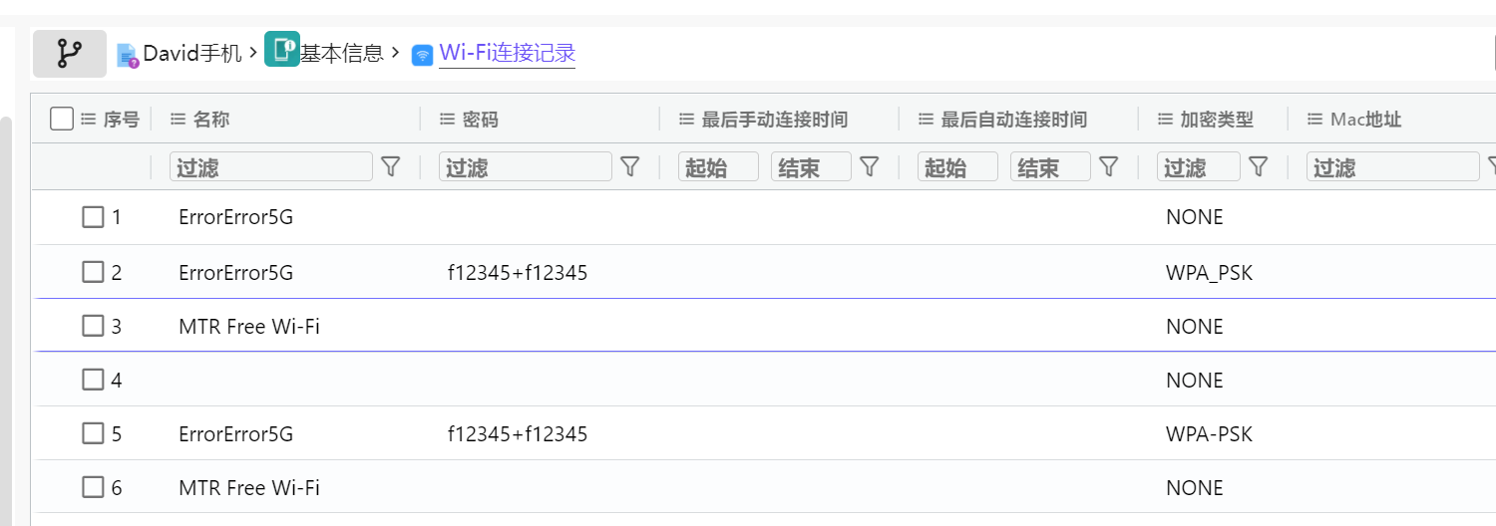Open the Wi-Fi连接记录 link
This screenshot has height=526, width=1496.
coord(507,54)
